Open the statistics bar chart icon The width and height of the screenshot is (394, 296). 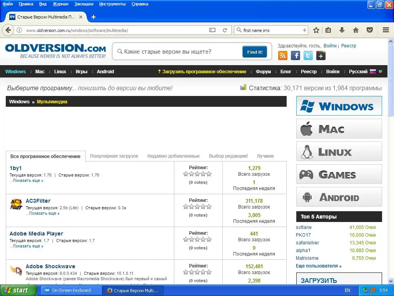pos(243,87)
